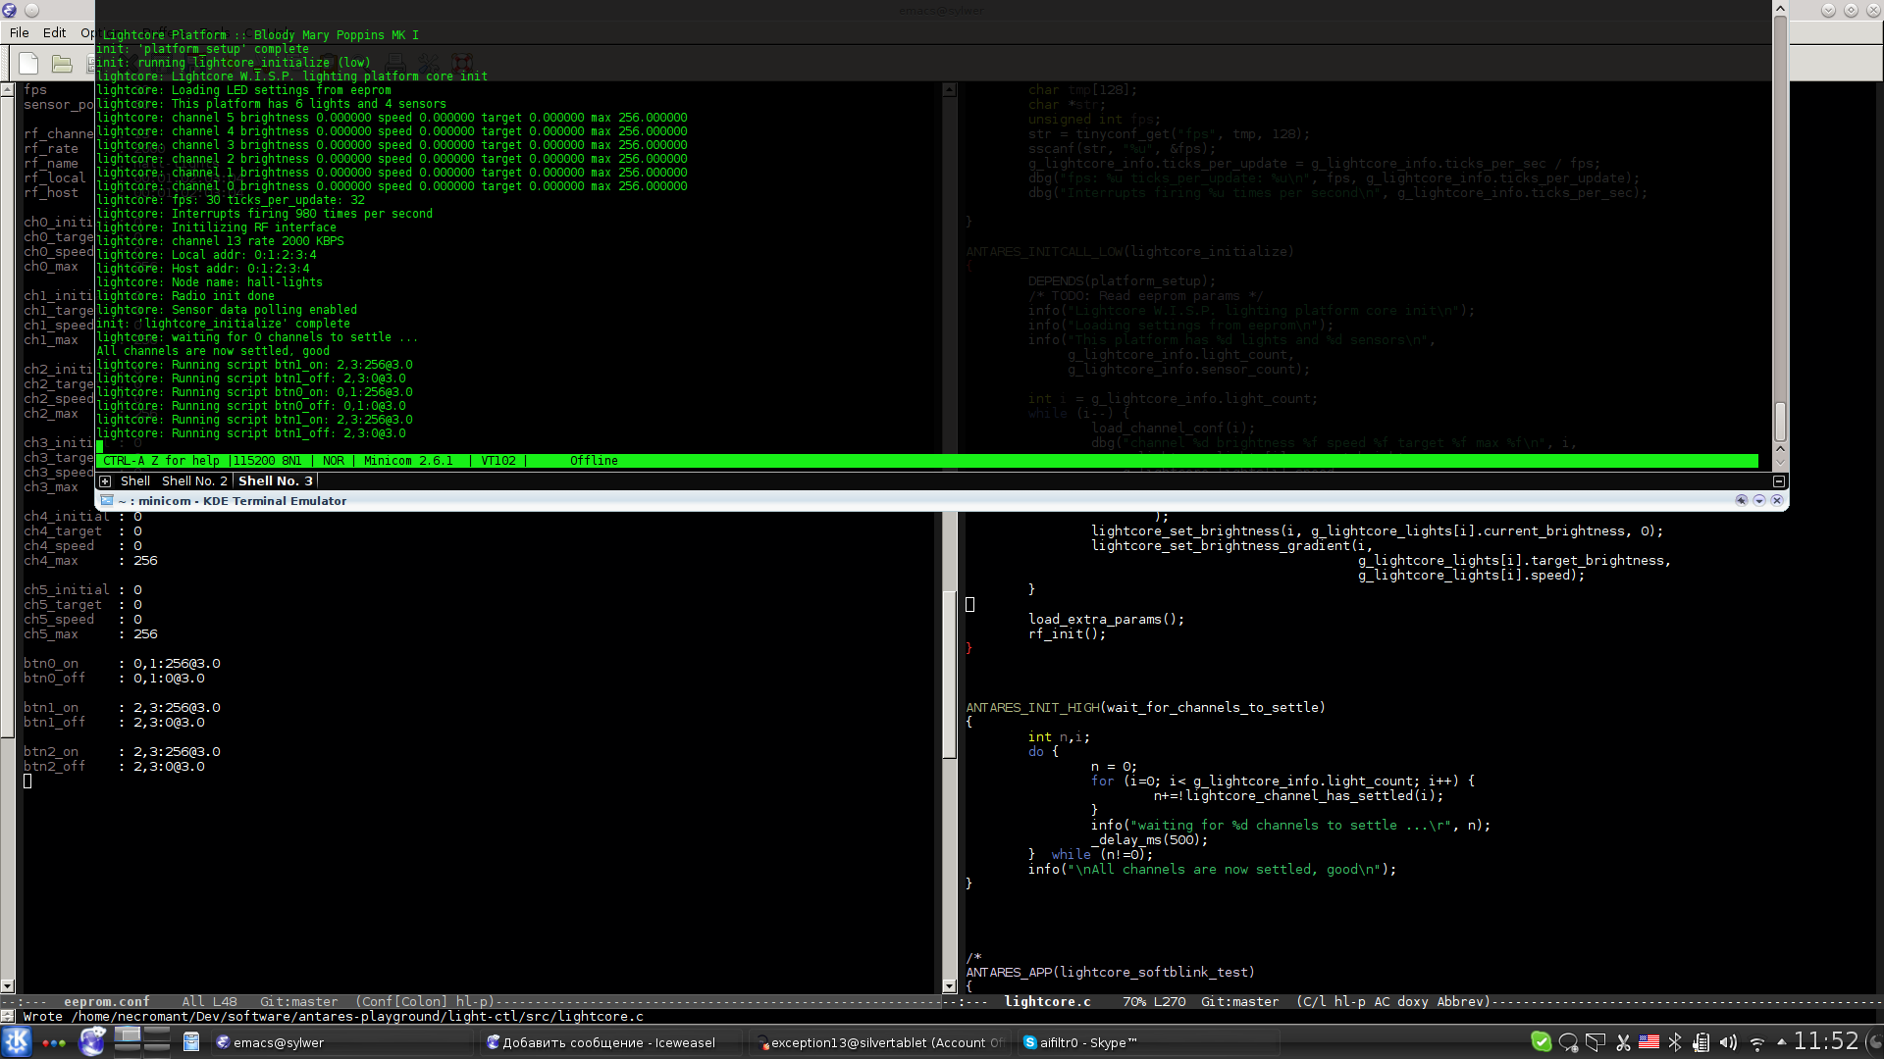This screenshot has width=1884, height=1059.
Task: Open the volume speaker tray icon
Action: [1728, 1042]
